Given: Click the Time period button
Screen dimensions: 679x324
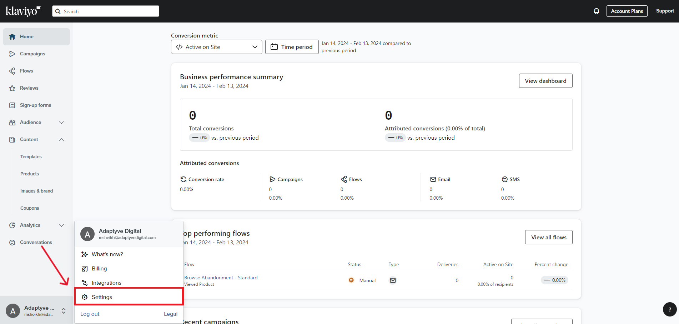Looking at the screenshot, I should tap(292, 47).
